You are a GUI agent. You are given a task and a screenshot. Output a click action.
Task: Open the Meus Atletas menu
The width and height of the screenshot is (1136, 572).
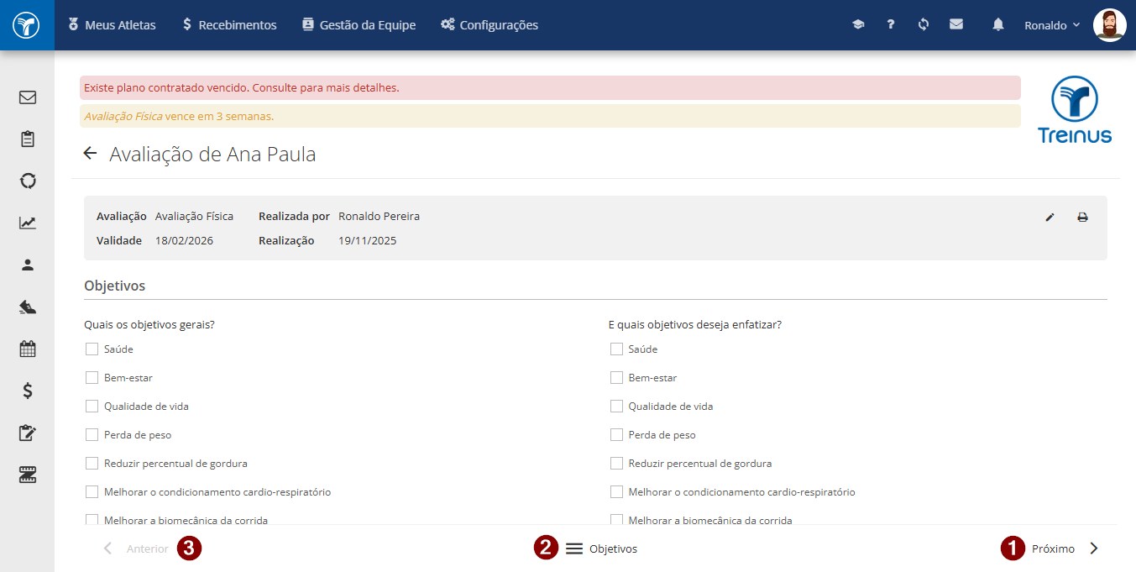point(112,25)
